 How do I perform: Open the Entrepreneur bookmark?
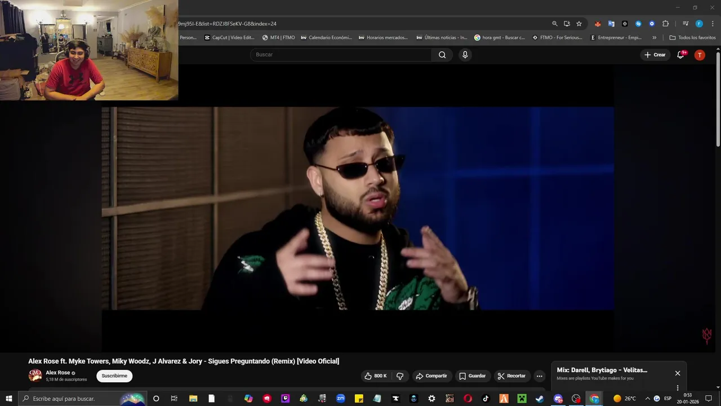[616, 38]
